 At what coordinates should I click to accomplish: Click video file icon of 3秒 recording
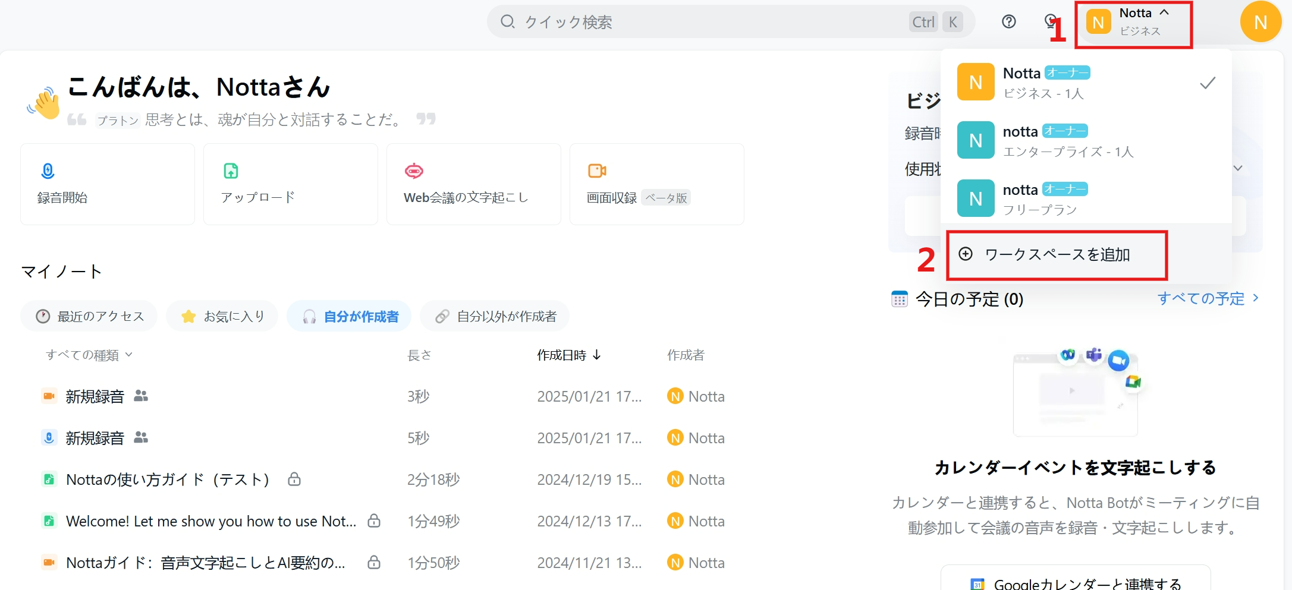coord(49,396)
